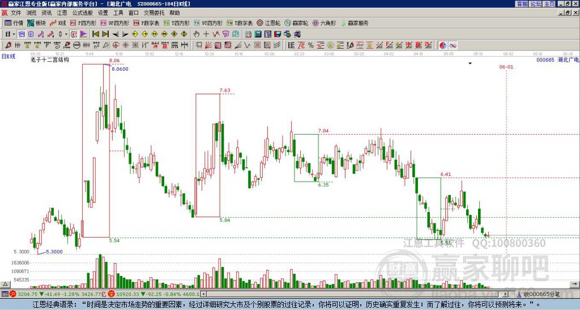
Task: Open the 9P四方形 tool
Action: pos(115,23)
